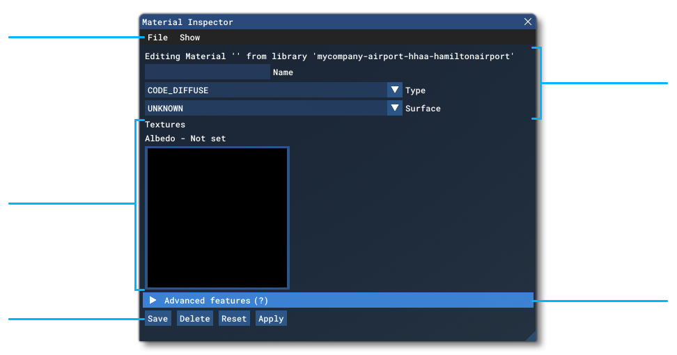Click the Textures heading text

pyautogui.click(x=165, y=124)
